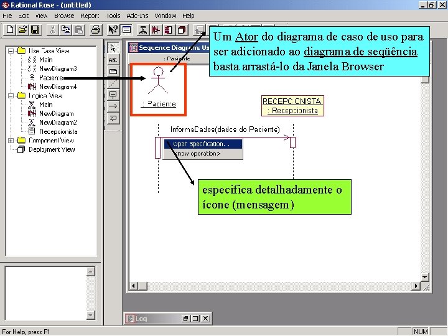Select NewDiagram2 in the browser tree

point(58,123)
